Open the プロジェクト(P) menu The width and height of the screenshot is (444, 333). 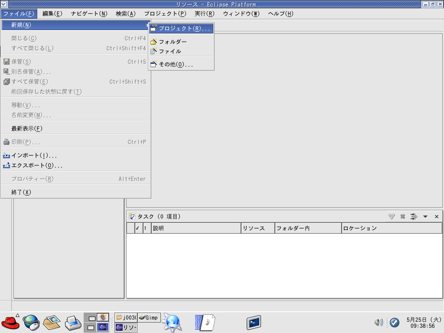coord(165,13)
